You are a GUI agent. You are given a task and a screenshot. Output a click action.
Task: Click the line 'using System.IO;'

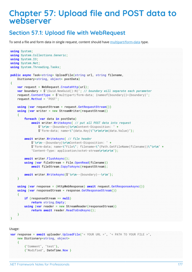(x=24, y=59)
